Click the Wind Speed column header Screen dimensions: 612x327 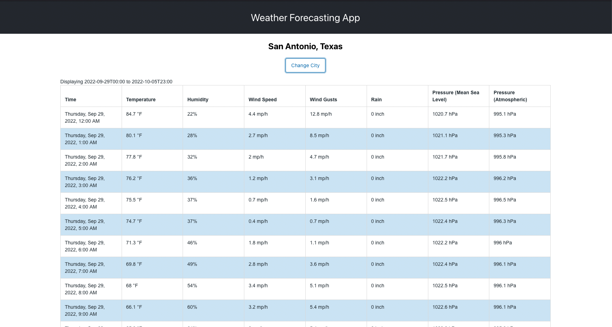pyautogui.click(x=262, y=100)
